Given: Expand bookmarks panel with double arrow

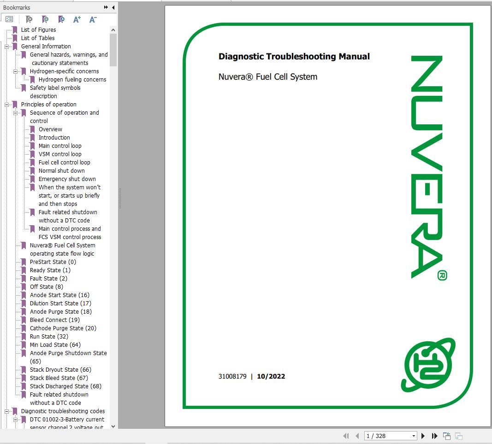Looking at the screenshot, I should (x=106, y=7).
